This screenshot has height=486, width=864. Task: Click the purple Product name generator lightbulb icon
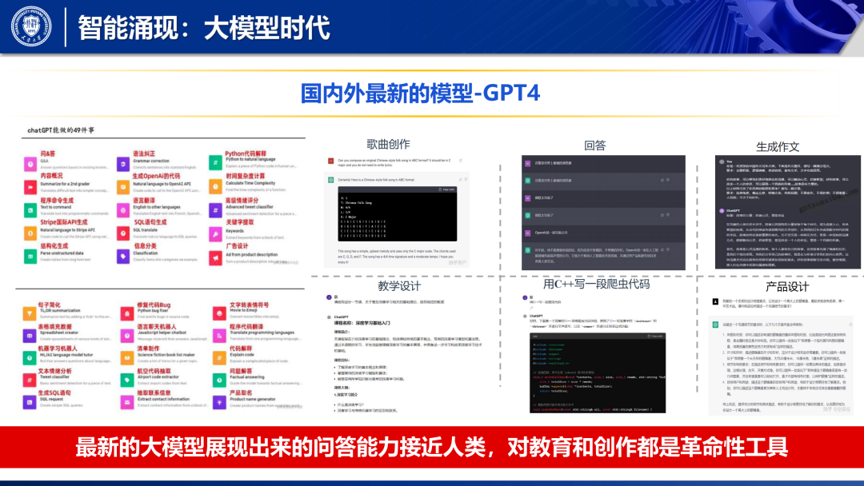coord(219,402)
